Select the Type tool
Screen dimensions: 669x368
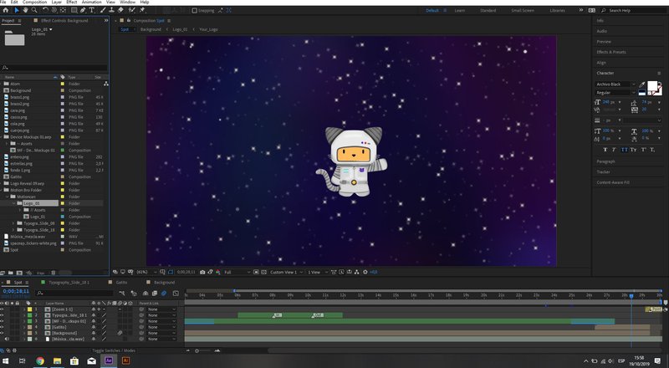point(91,10)
